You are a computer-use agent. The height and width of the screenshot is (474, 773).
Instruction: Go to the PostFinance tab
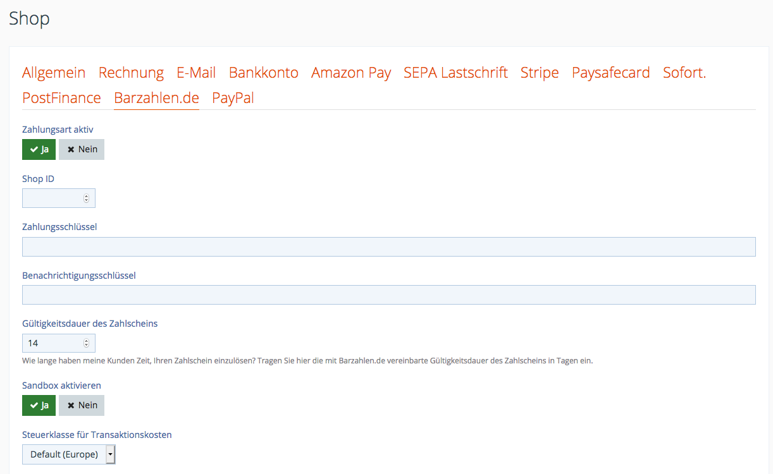click(61, 98)
